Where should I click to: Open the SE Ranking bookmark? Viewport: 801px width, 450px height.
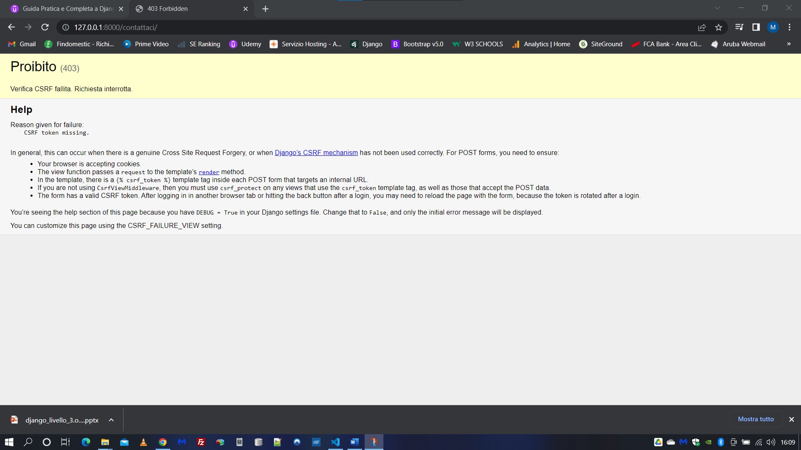pyautogui.click(x=199, y=44)
